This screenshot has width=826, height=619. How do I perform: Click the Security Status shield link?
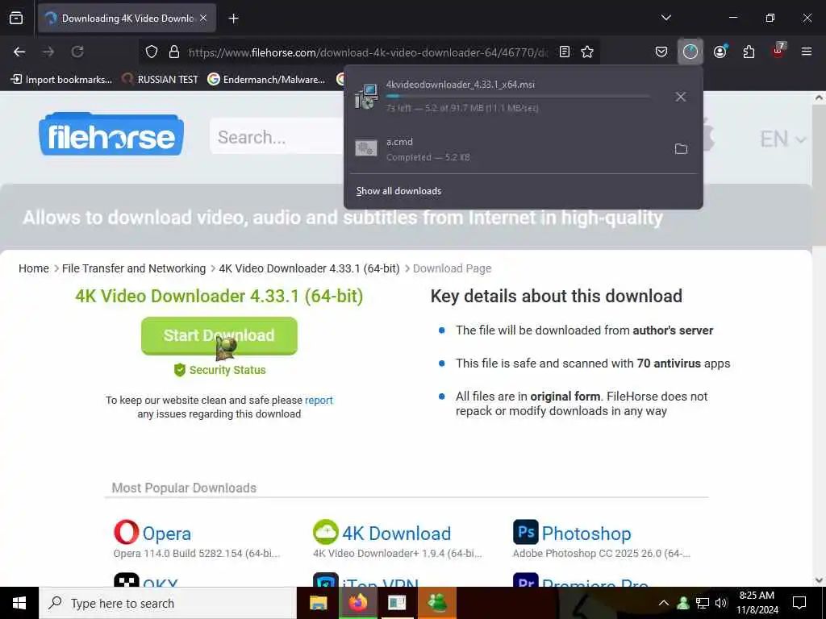[219, 370]
